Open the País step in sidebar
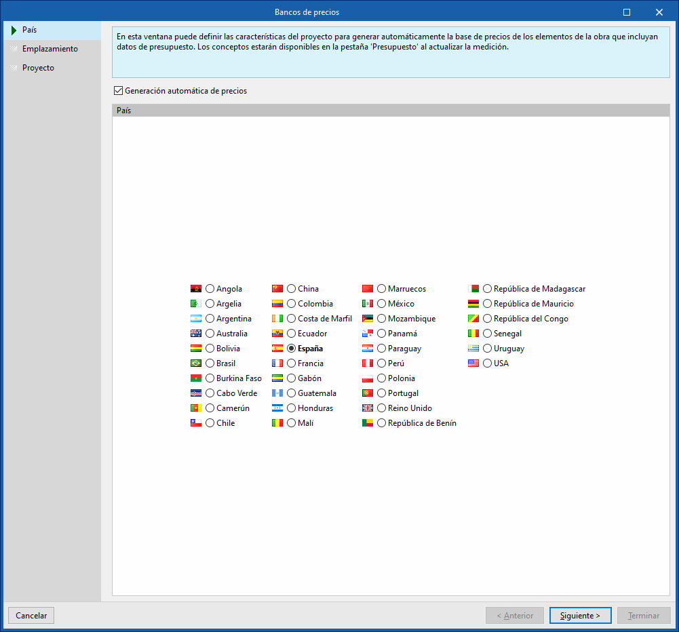679x632 pixels. 52,30
